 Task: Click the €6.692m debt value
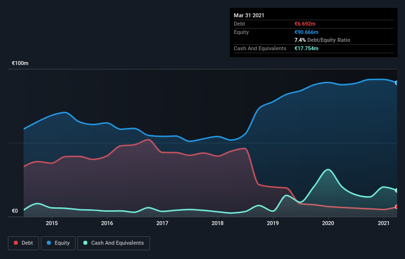pos(305,24)
